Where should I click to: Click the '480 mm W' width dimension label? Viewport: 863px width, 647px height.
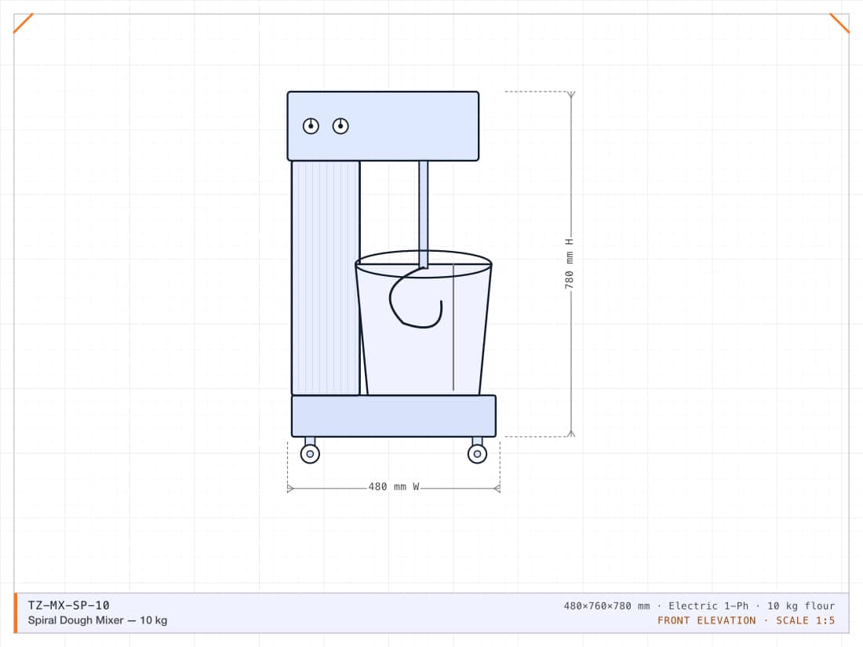point(394,487)
